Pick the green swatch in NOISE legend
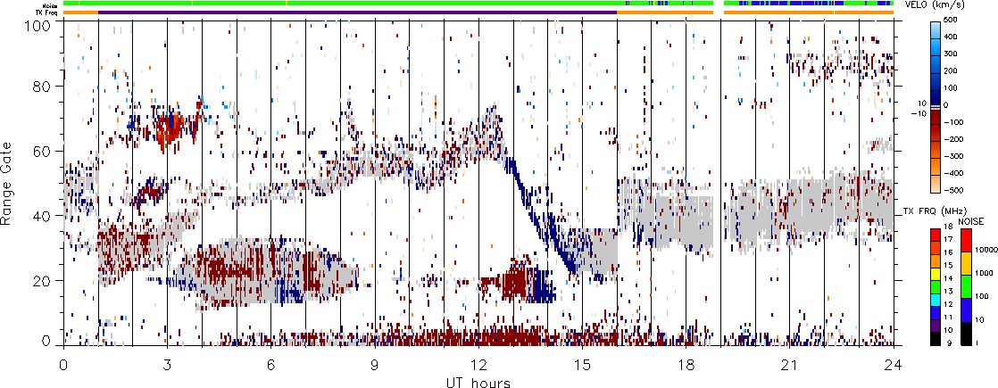Image resolution: width=998 pixels, height=388 pixels. click(x=966, y=286)
